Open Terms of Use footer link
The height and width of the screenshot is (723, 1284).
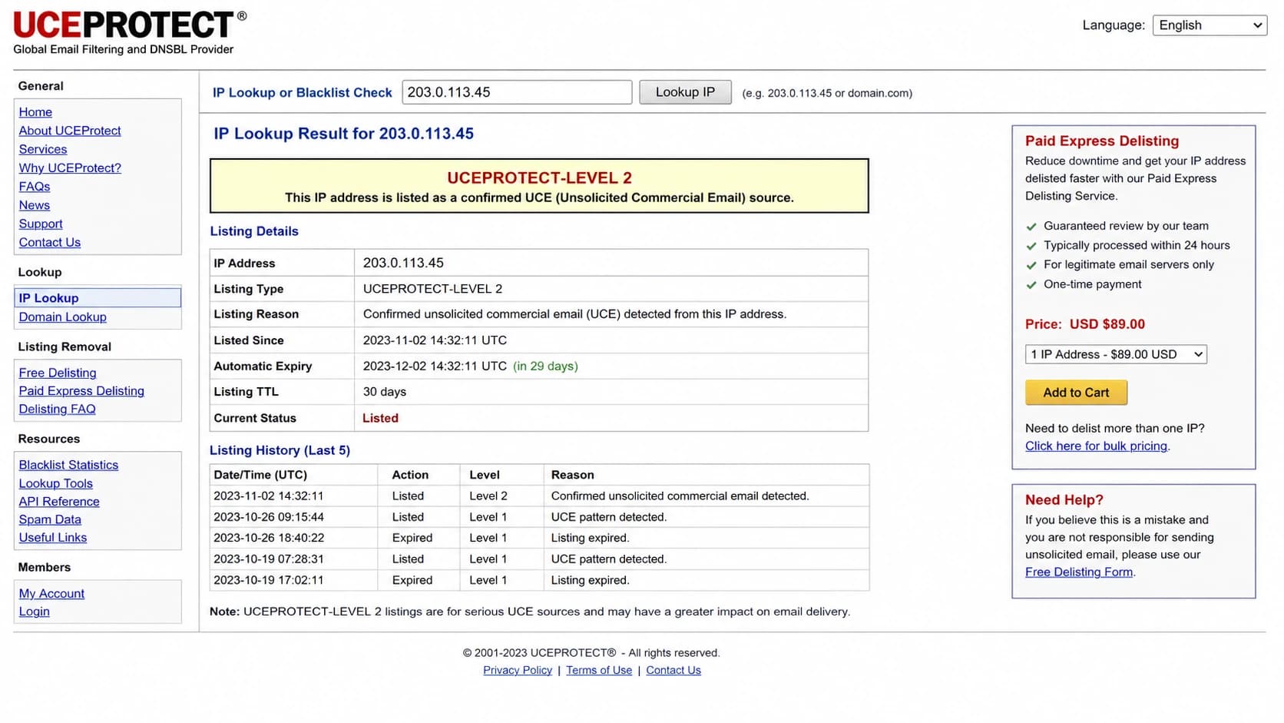pyautogui.click(x=599, y=671)
